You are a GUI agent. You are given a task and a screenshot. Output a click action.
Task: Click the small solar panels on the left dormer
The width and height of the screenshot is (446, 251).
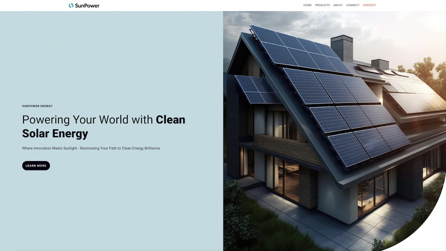coord(256,90)
